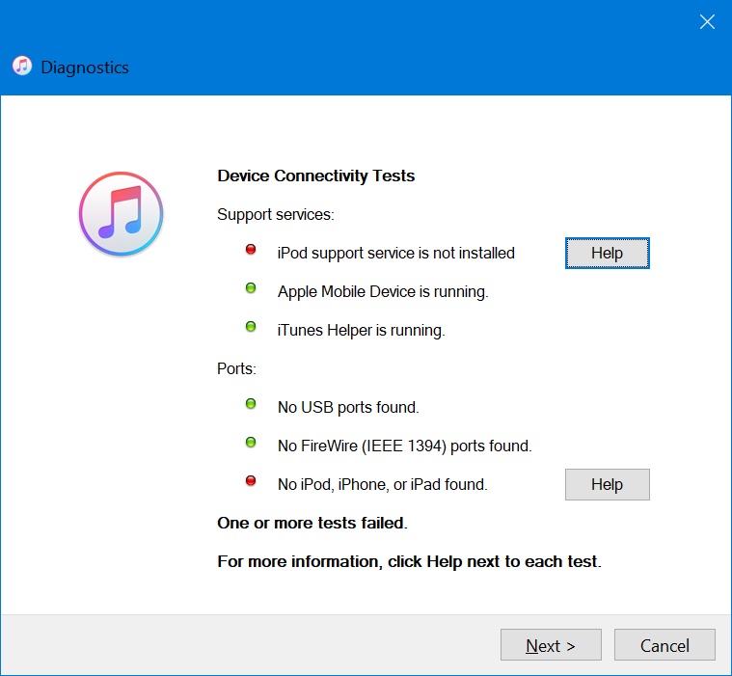732x676 pixels.
Task: Click red dot beside No iPod, iPhone, iPad
Action: pyautogui.click(x=251, y=481)
